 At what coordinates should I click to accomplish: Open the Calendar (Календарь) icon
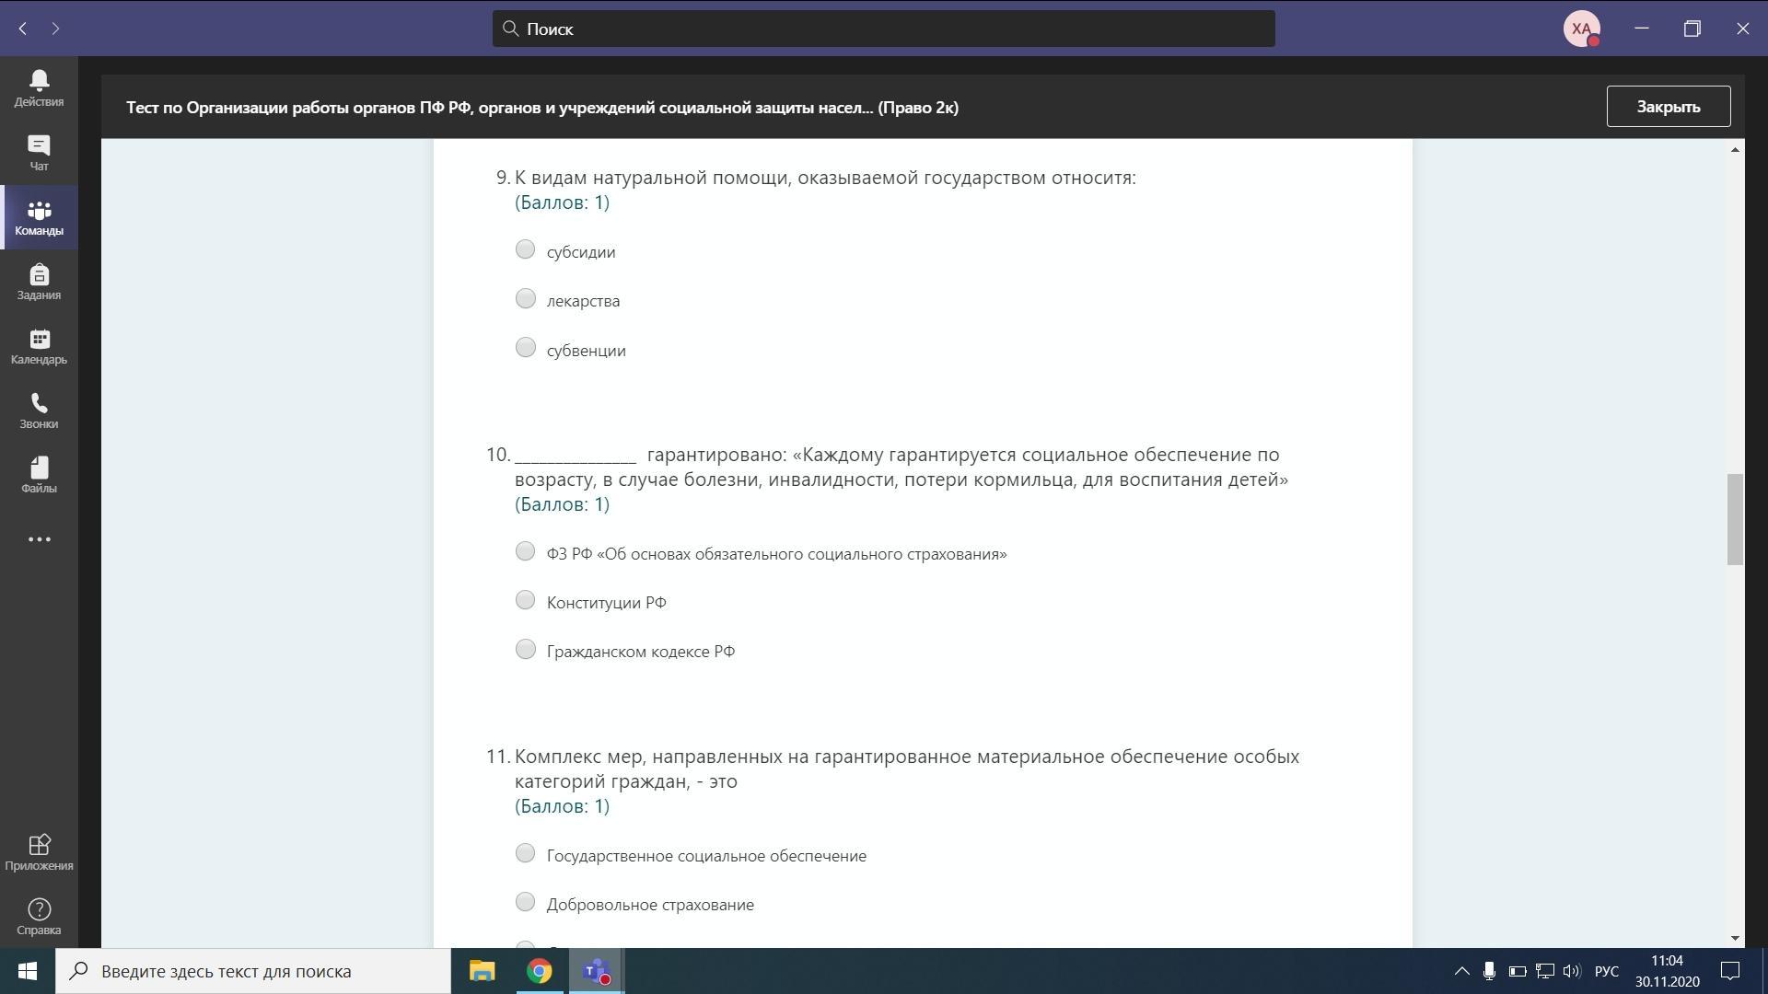pos(39,346)
